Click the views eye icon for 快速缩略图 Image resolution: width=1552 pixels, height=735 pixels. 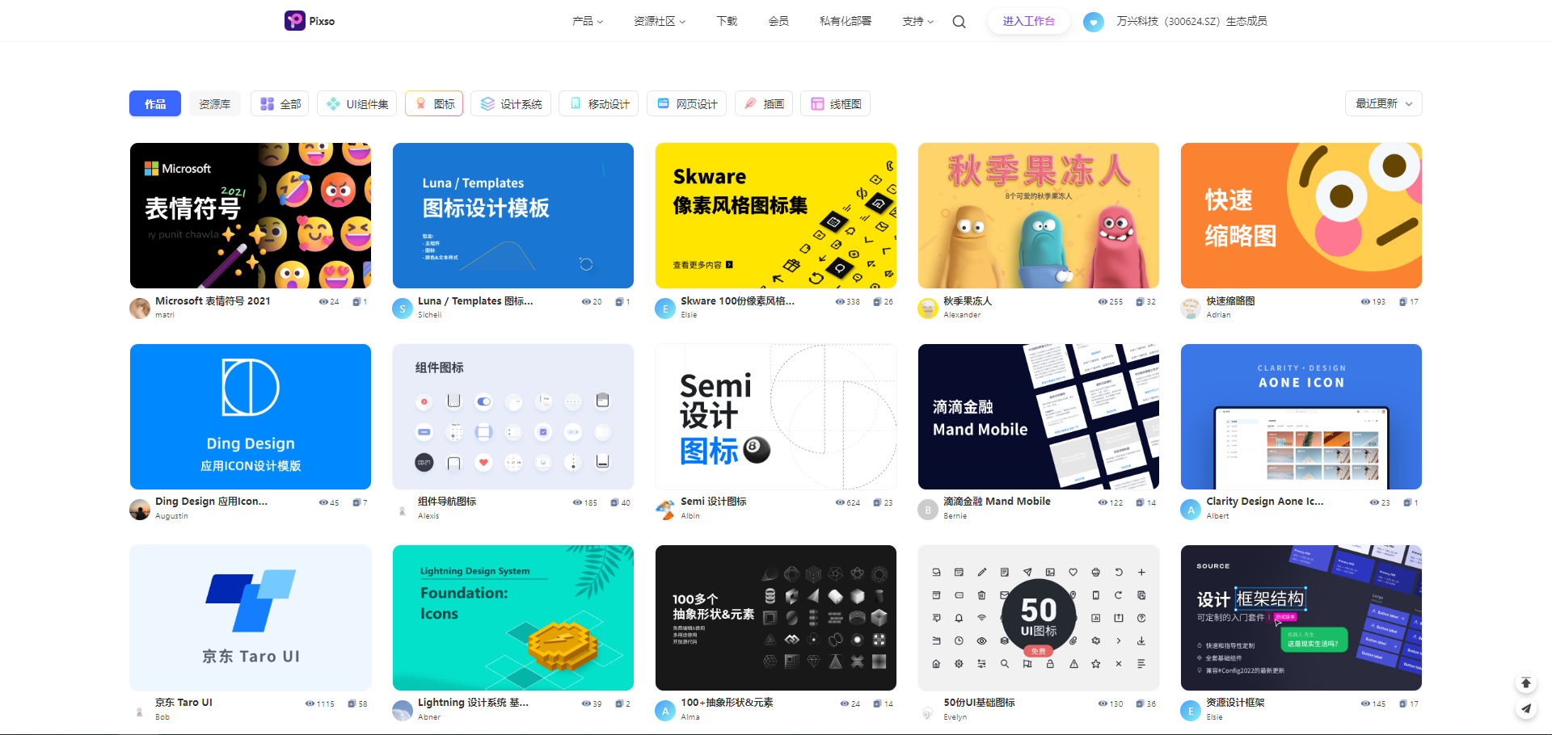(x=1365, y=301)
